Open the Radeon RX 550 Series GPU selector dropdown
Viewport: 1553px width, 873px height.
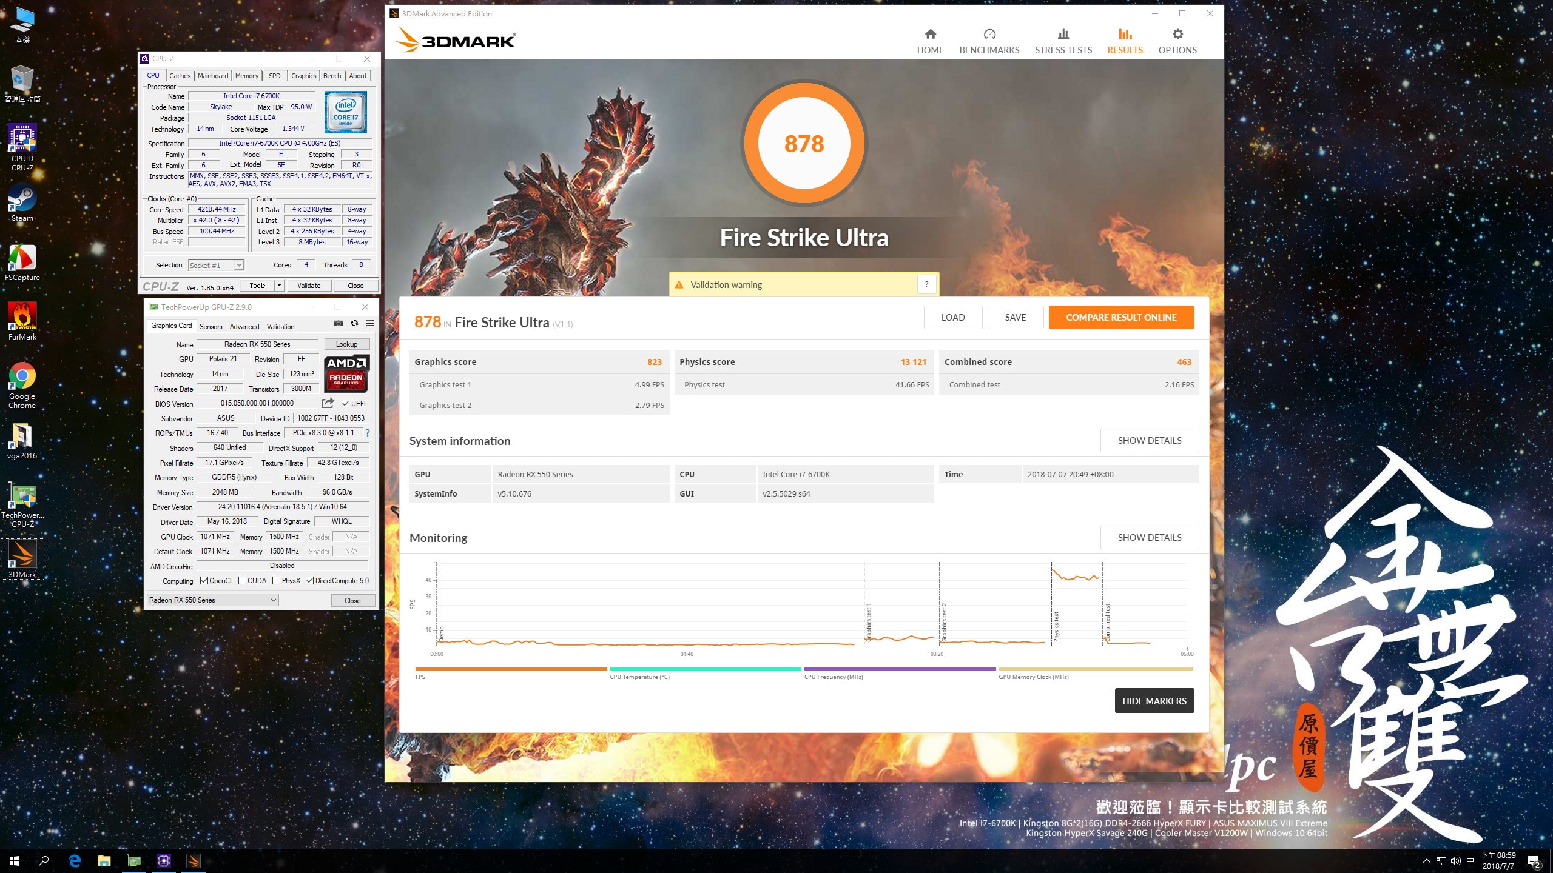[x=212, y=600]
